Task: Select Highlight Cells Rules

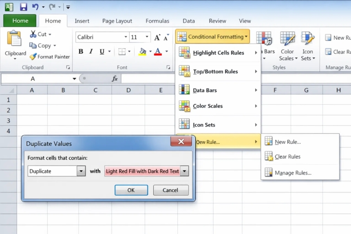Action: (x=218, y=52)
